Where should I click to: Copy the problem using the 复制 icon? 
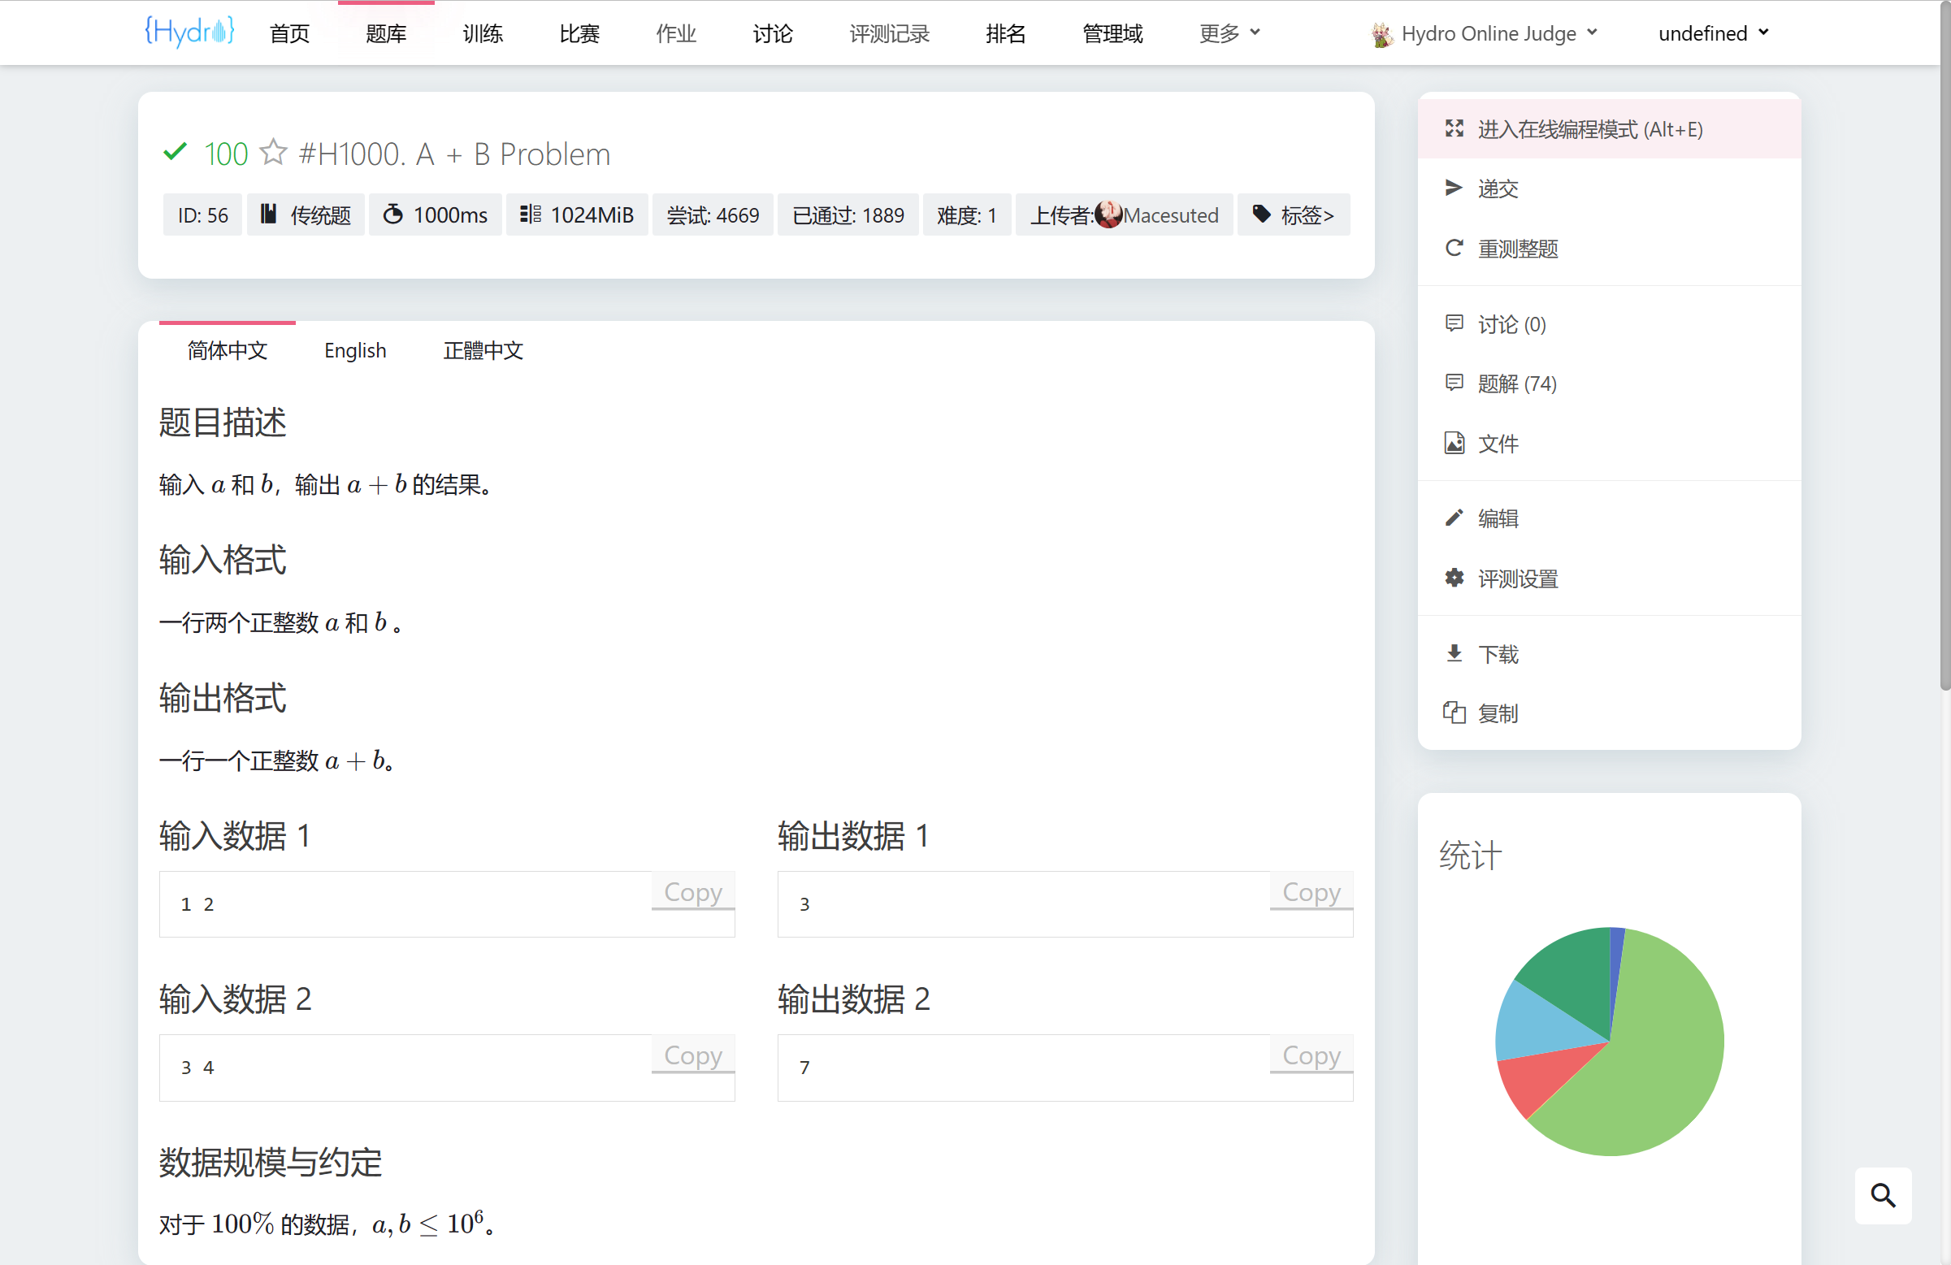(x=1455, y=713)
